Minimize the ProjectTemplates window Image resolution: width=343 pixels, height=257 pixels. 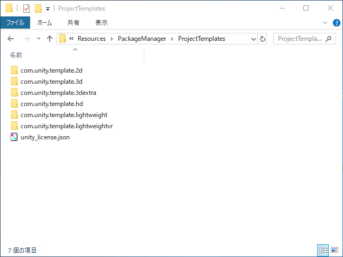(282, 8)
